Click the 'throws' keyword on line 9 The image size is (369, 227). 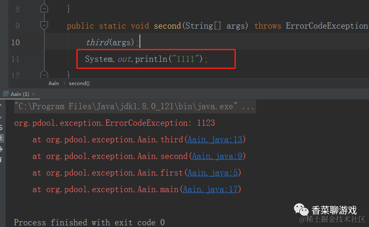tap(268, 26)
